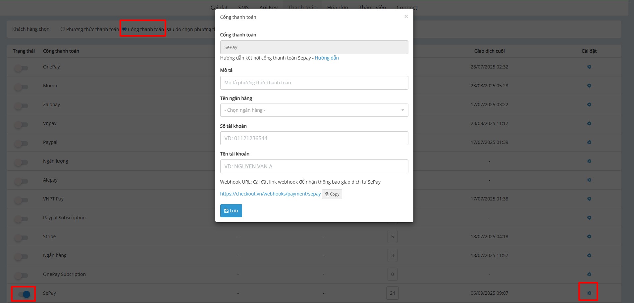Switch to the Cài đặt tab
Viewport: 634px width, 303px height.
(x=219, y=7)
